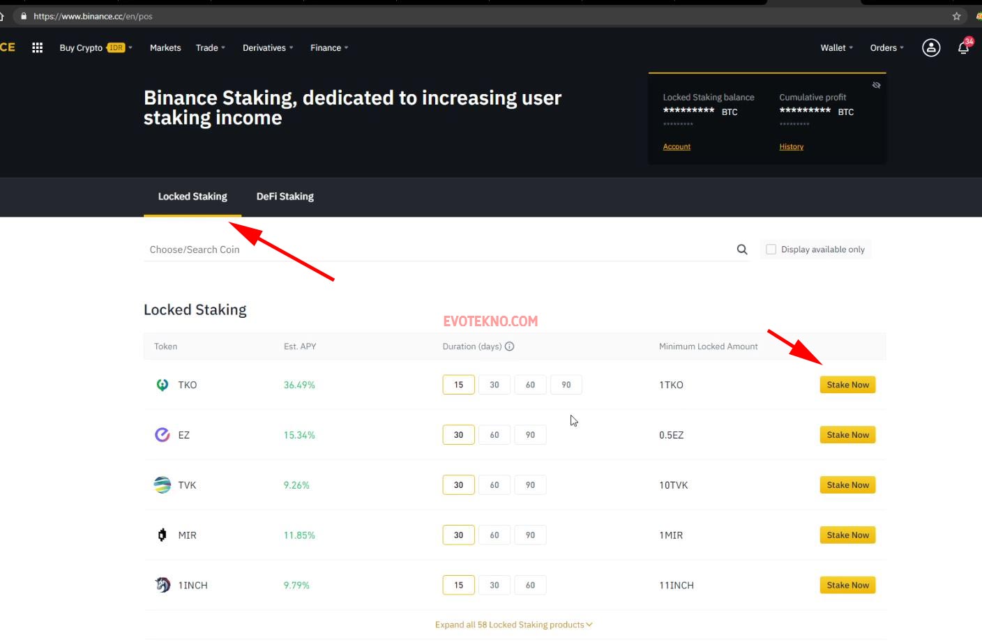Go to the Markets page
The width and height of the screenshot is (982, 642).
tap(165, 47)
